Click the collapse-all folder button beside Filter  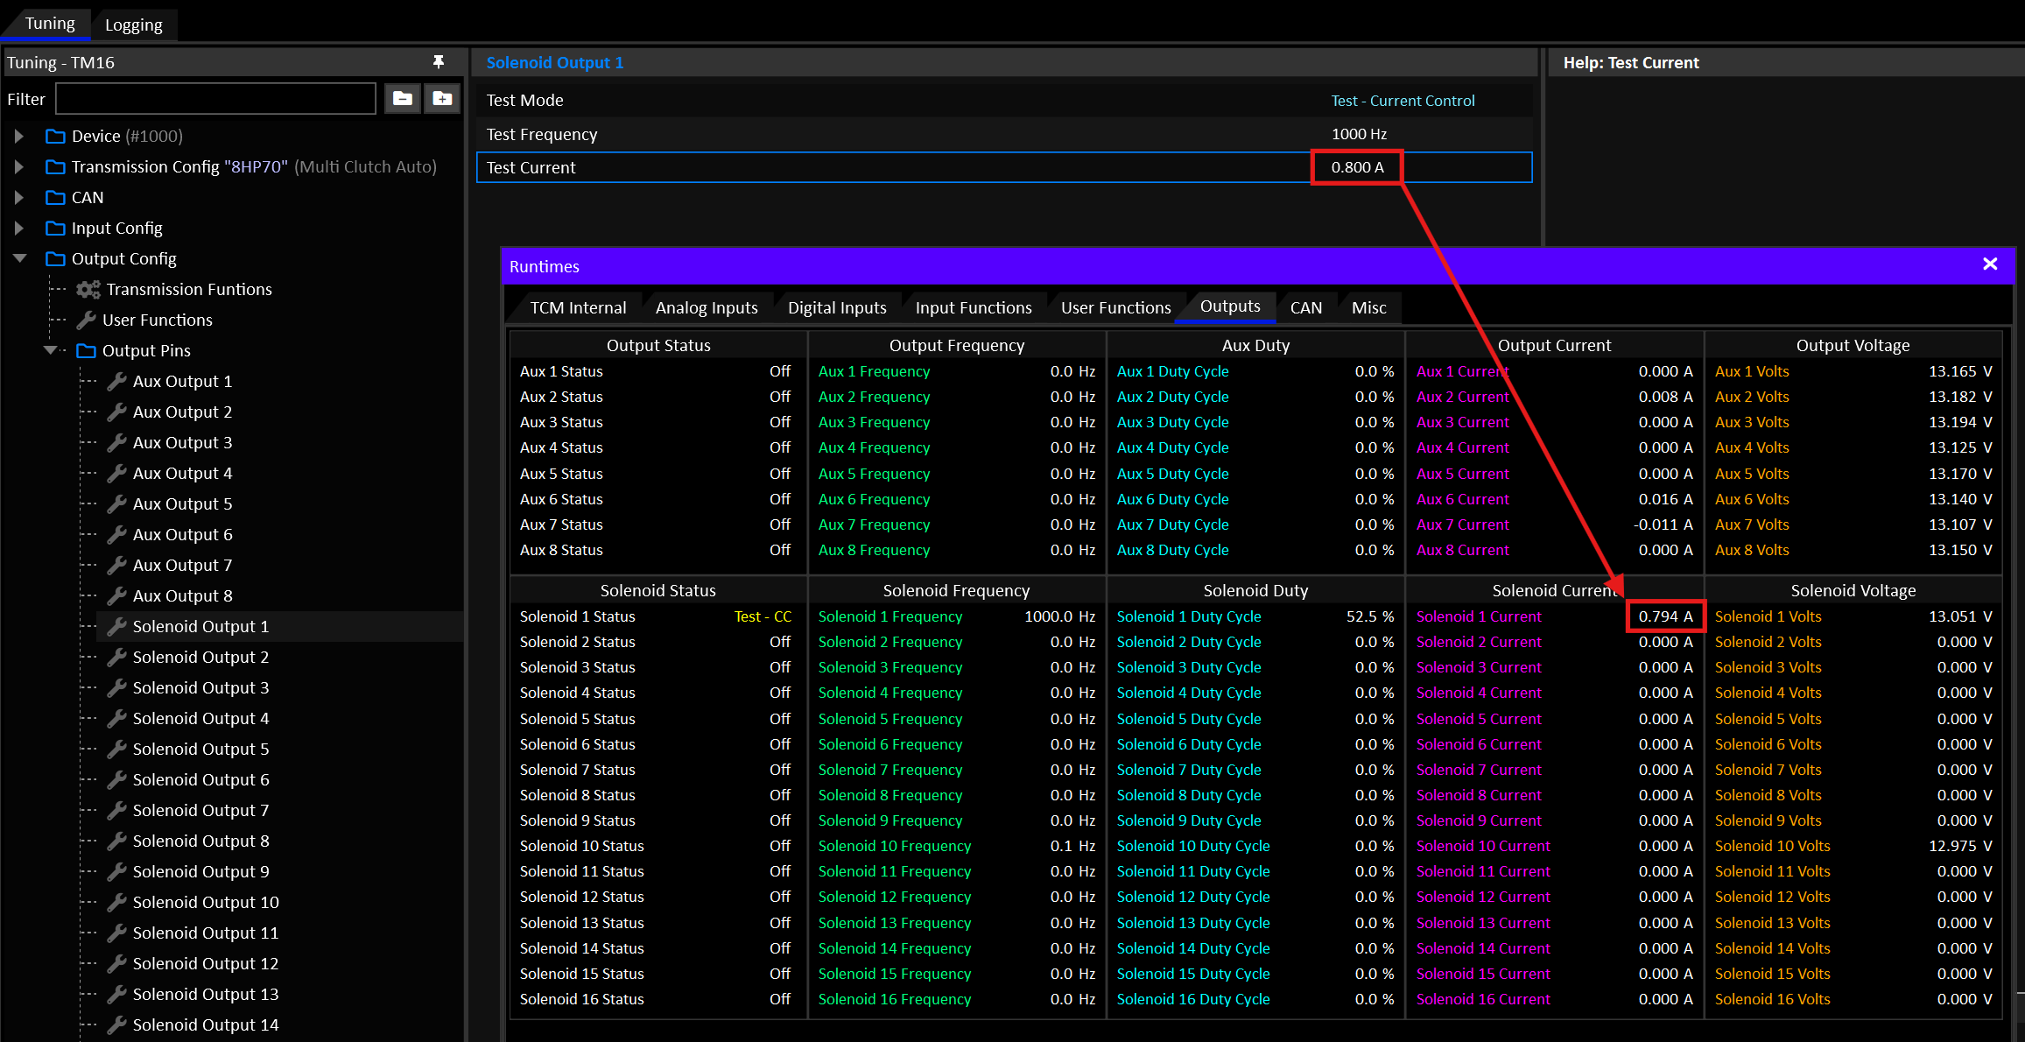click(403, 99)
